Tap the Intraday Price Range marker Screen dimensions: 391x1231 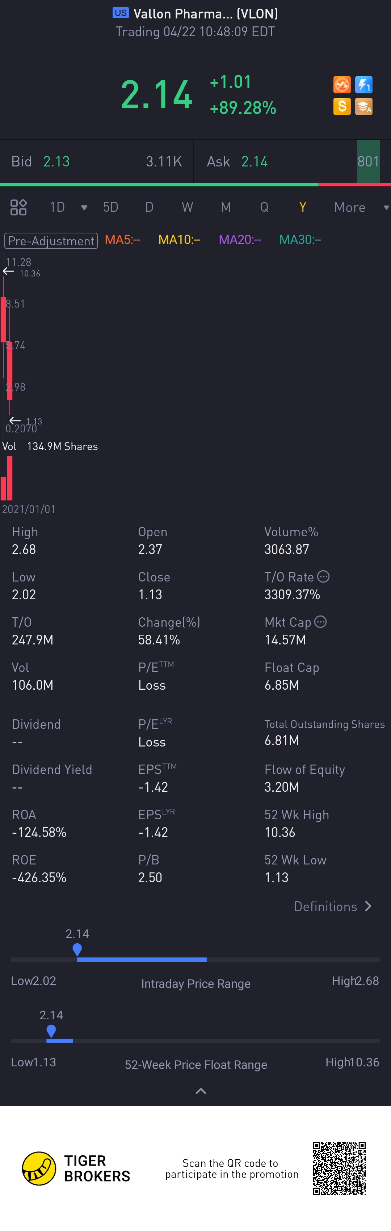click(77, 949)
